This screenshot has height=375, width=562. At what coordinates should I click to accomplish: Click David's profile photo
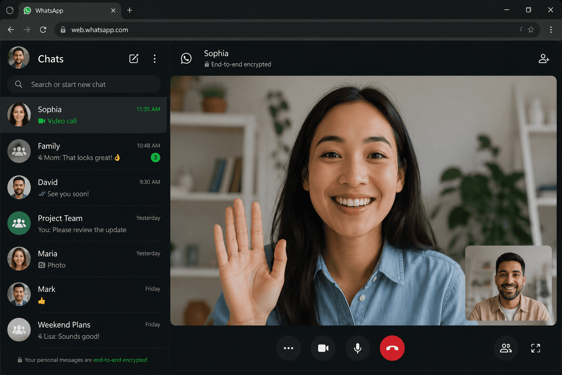pyautogui.click(x=19, y=187)
